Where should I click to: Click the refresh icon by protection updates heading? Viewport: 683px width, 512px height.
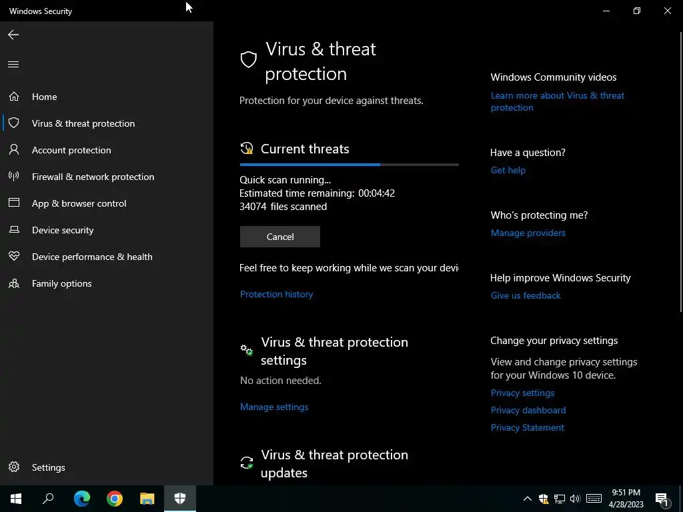point(247,463)
